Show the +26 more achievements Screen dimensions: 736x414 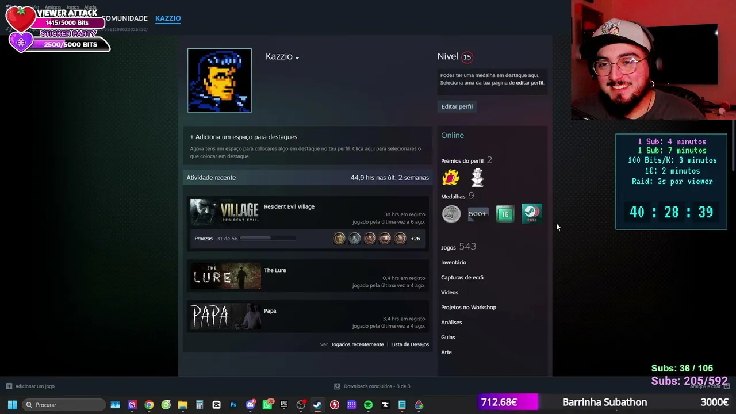pos(415,239)
